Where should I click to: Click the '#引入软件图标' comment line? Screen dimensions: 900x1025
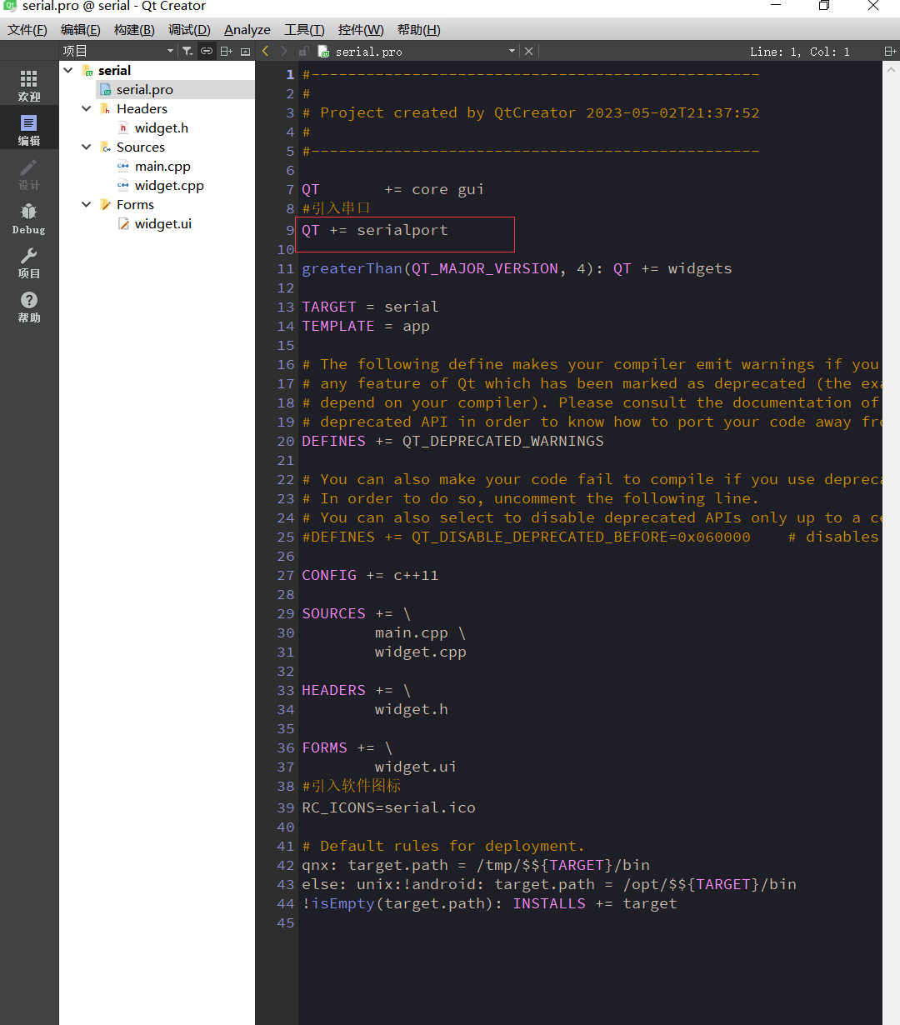point(351,787)
